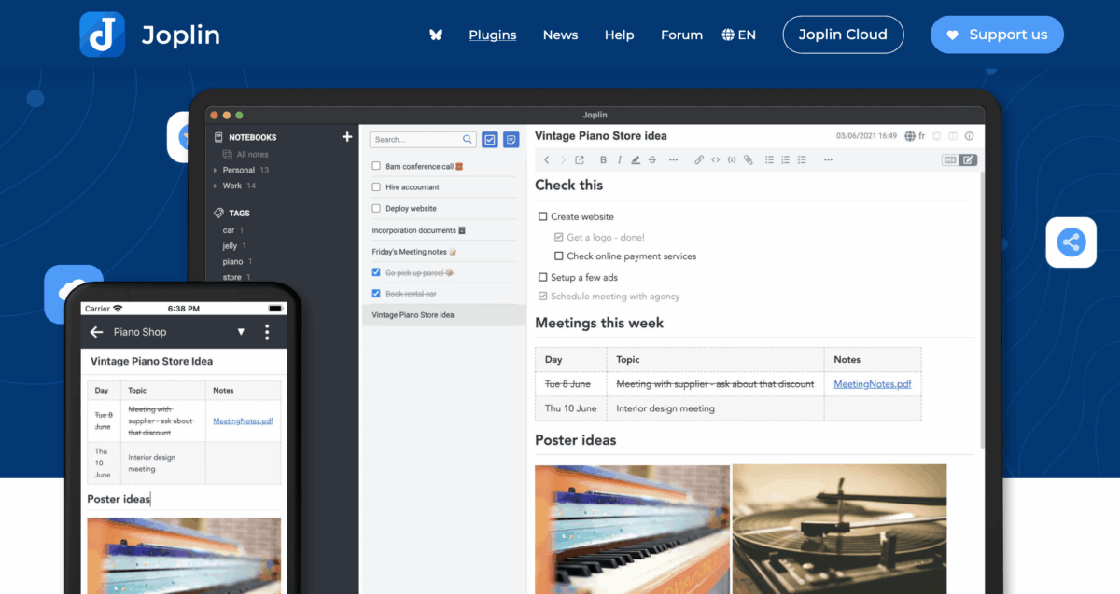Open the phone's three-dot menu
1120x594 pixels.
click(x=267, y=332)
